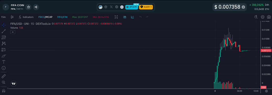Undo the last chart action
The width and height of the screenshot is (272, 95).
[141, 17]
